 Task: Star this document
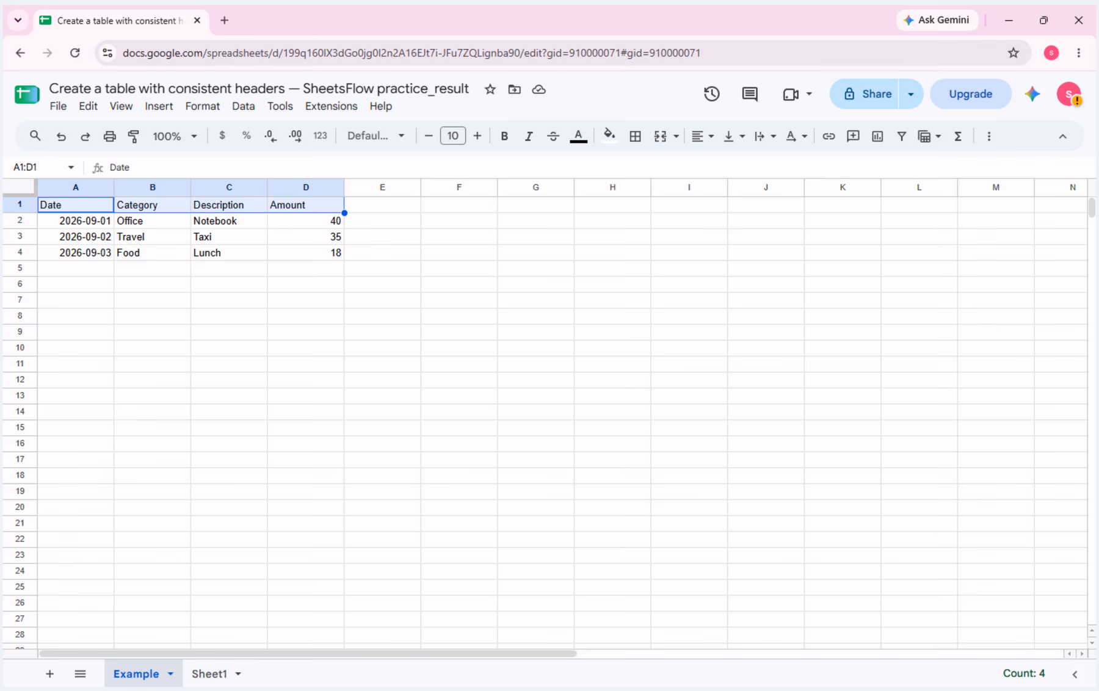pos(490,89)
